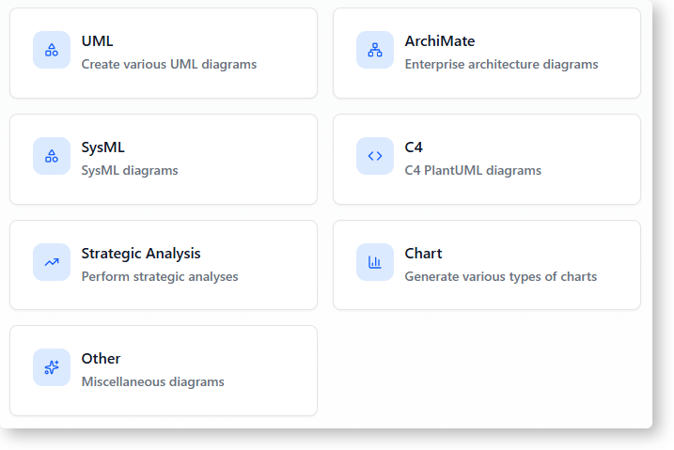Click the Strategic Analysis trending arrow icon

[x=52, y=262]
